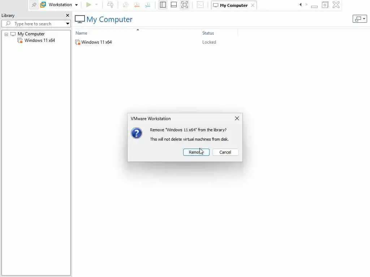Toggle the library sidebar view icon
370x277 pixels.
pyautogui.click(x=163, y=5)
